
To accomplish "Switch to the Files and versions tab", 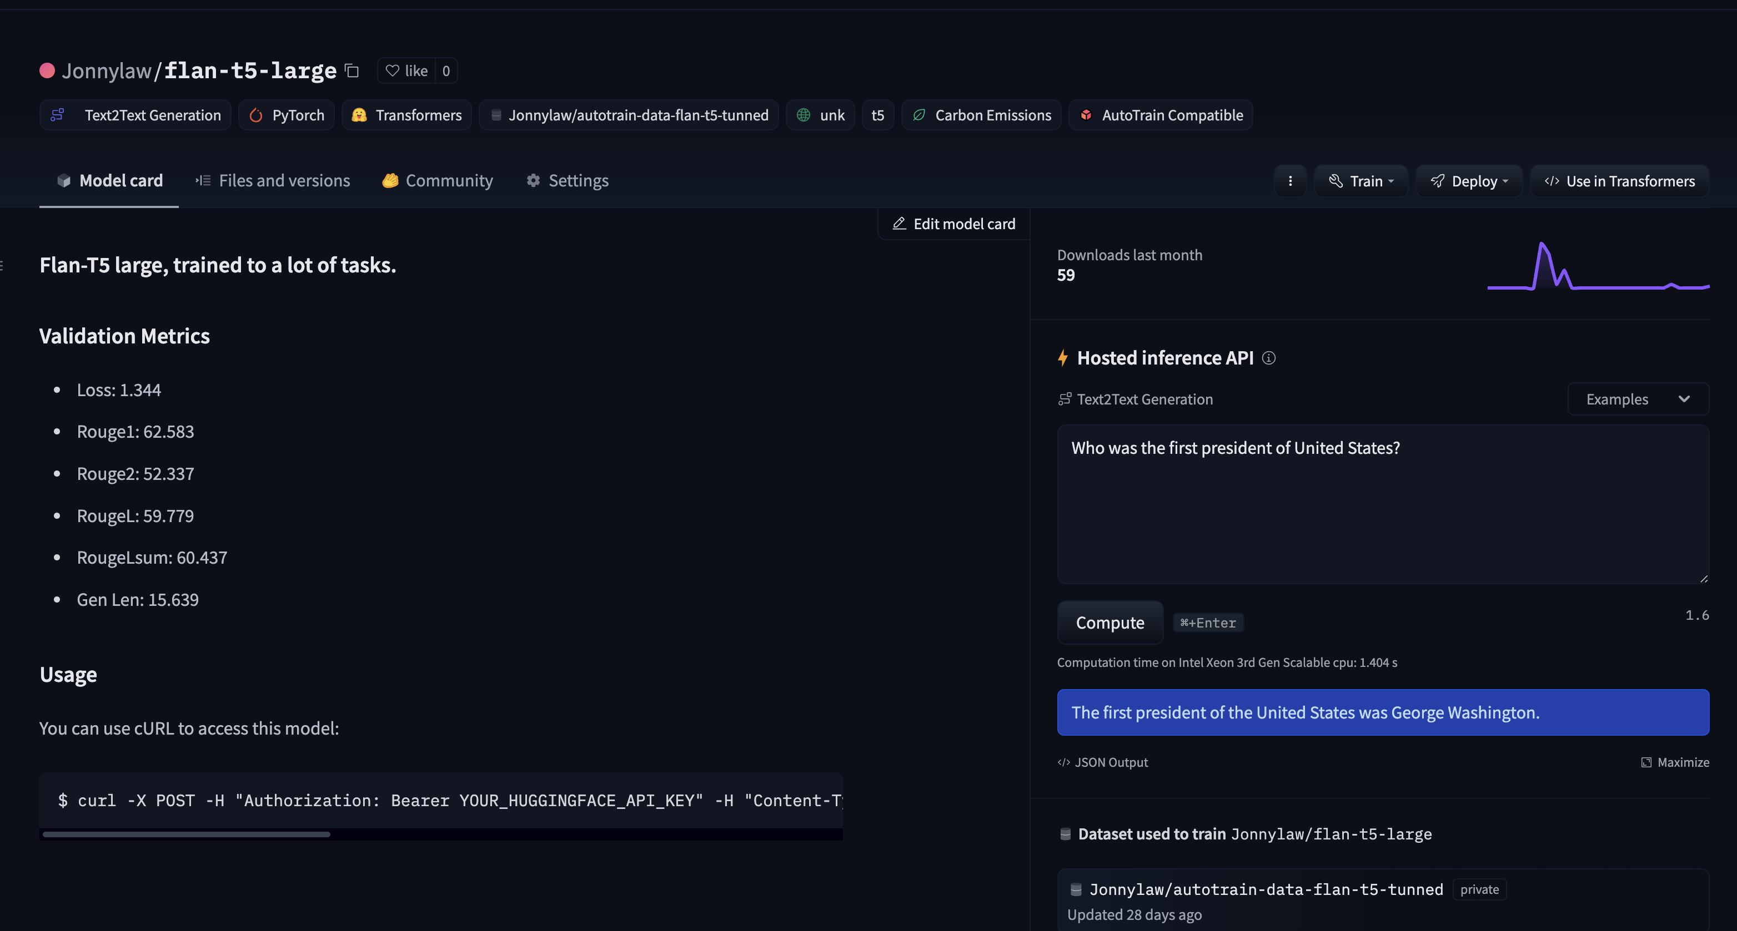I will [x=272, y=181].
